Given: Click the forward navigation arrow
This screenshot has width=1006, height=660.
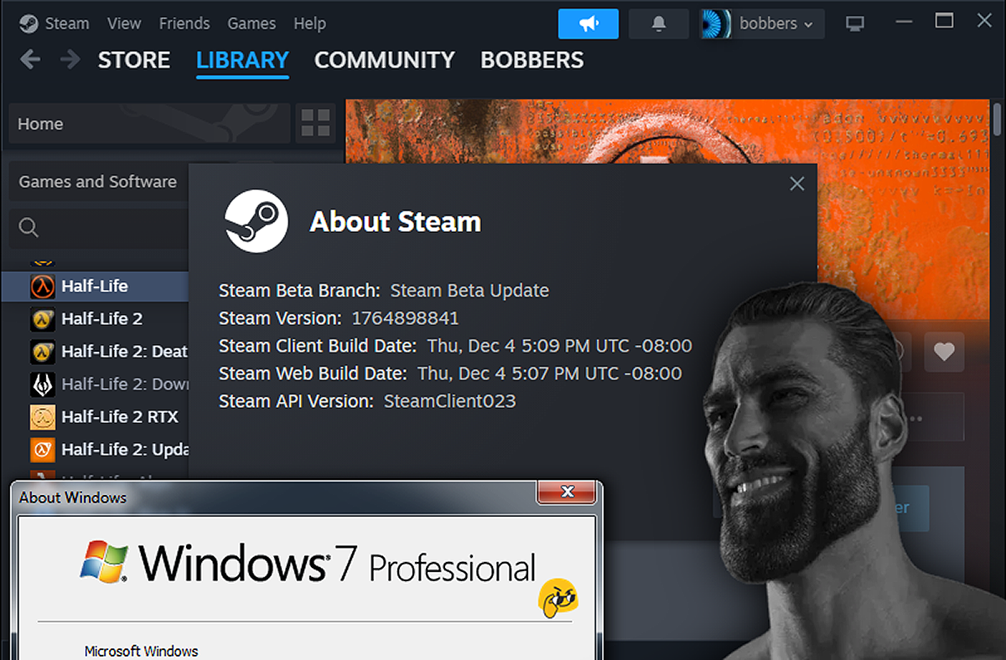Looking at the screenshot, I should tap(70, 60).
